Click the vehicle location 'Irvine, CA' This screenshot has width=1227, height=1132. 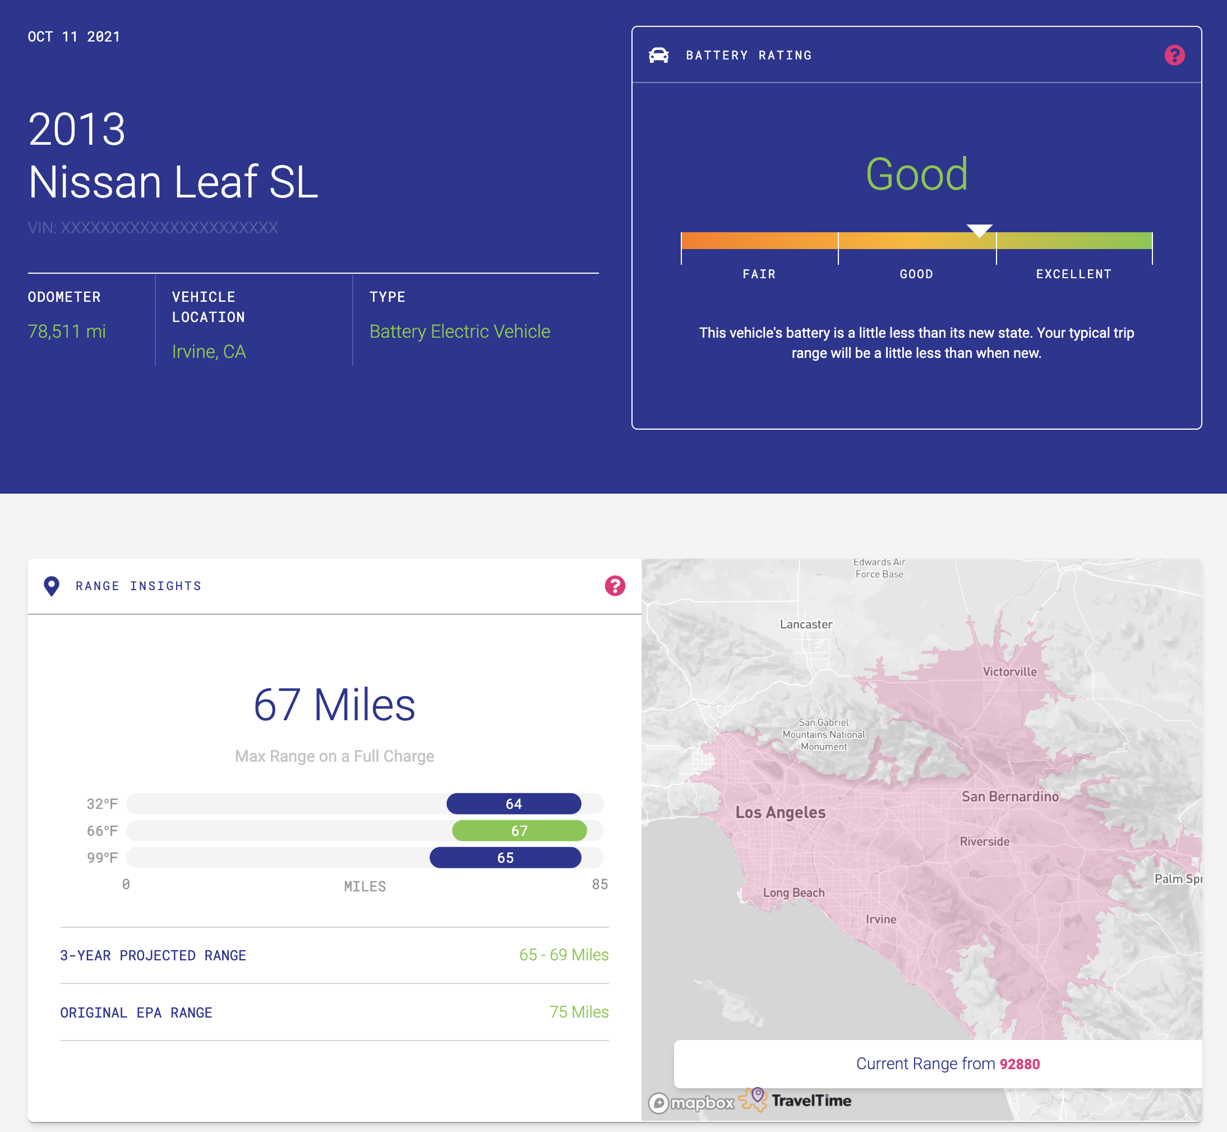[x=209, y=351]
